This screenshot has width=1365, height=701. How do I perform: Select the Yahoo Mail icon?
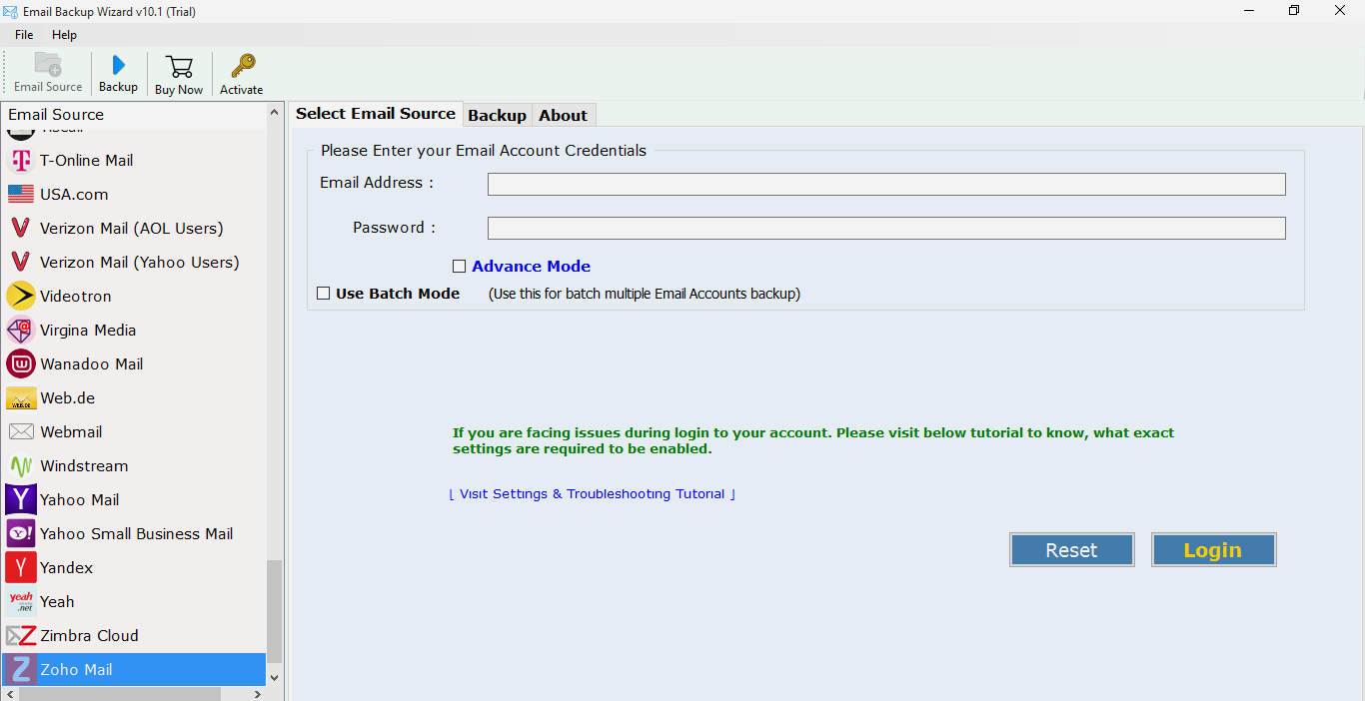(21, 500)
